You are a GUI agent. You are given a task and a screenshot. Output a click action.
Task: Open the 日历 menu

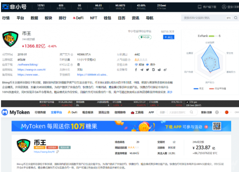pos(122,18)
